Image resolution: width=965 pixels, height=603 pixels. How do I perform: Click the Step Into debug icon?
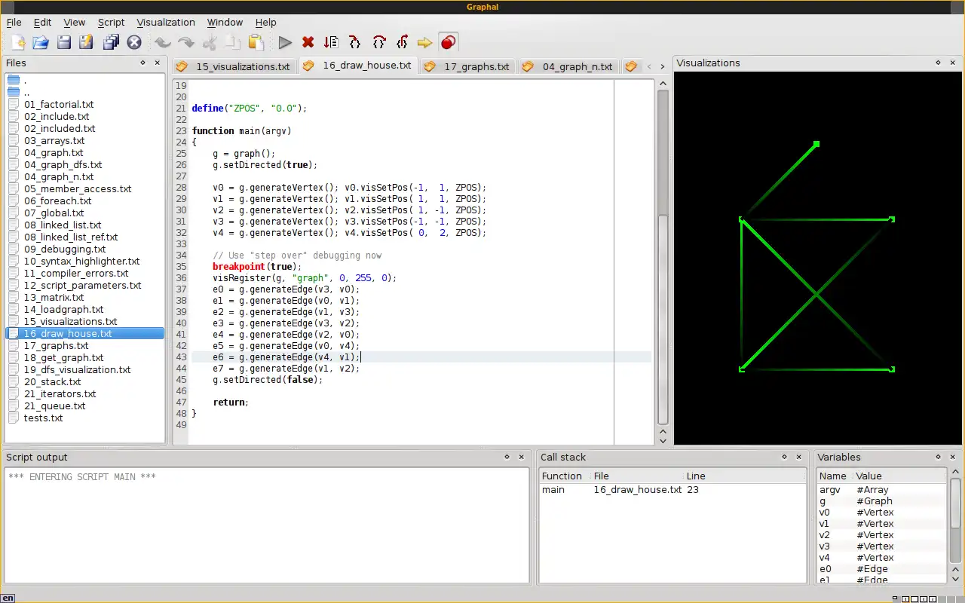pyautogui.click(x=354, y=43)
